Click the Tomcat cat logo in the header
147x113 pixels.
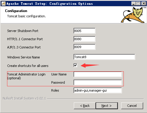click(x=133, y=15)
